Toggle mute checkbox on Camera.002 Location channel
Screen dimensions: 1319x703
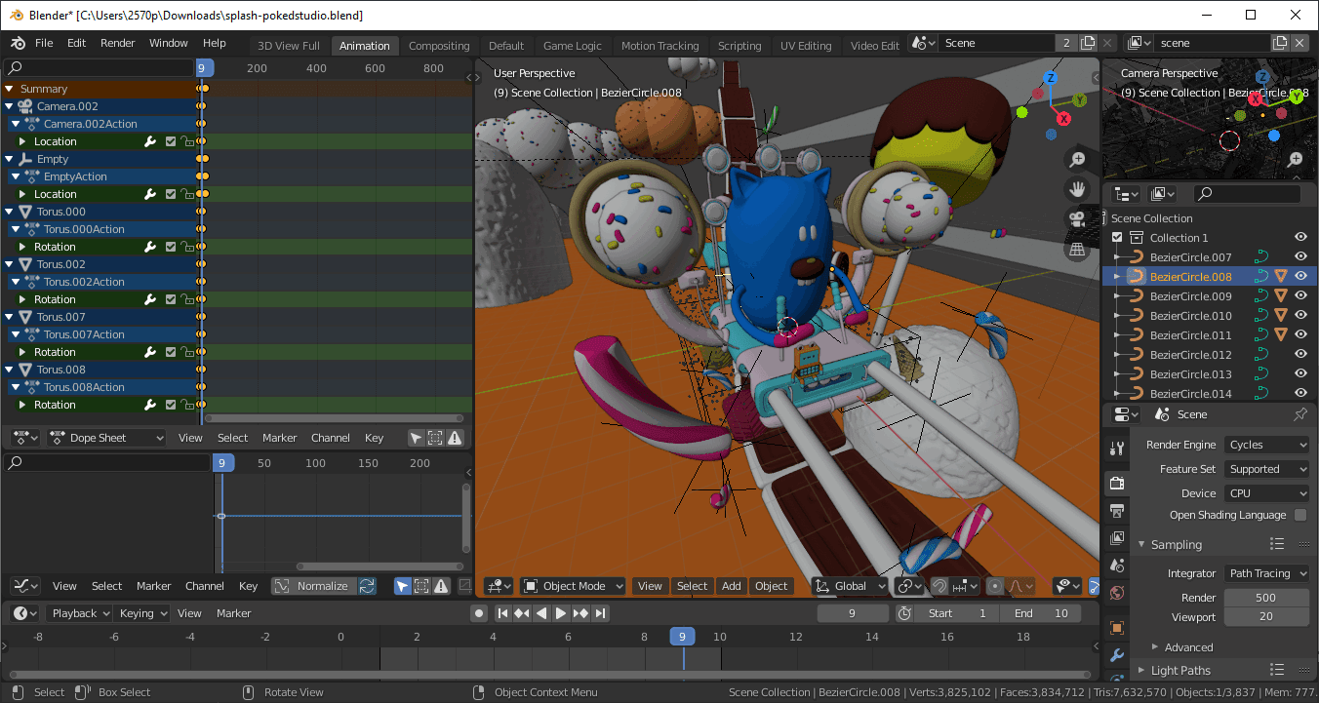click(x=171, y=141)
